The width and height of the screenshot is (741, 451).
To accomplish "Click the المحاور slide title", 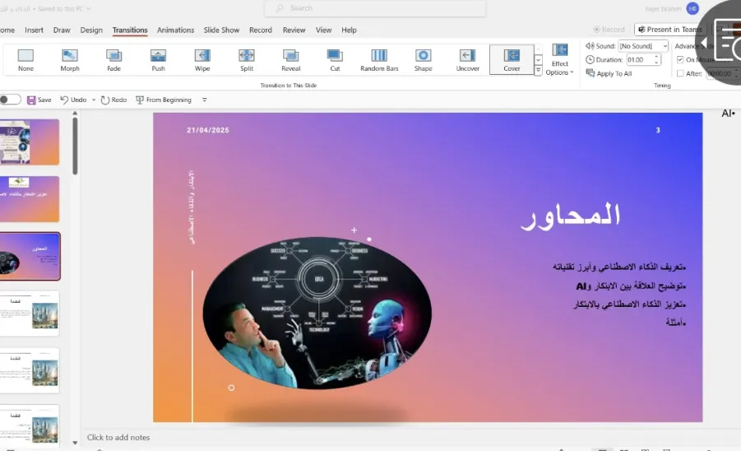I will pos(571,216).
